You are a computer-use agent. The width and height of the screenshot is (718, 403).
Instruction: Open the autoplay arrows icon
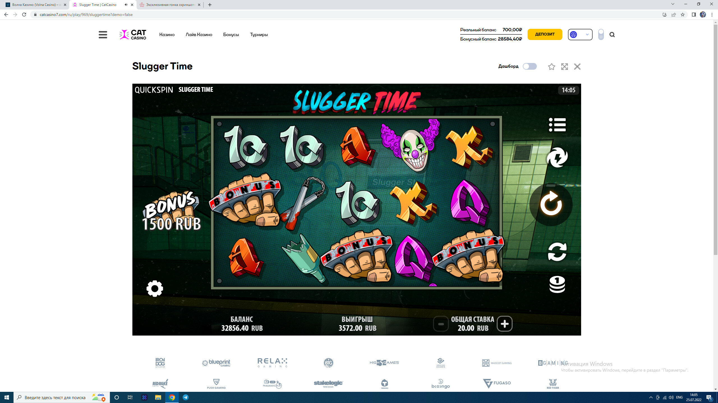coord(557,252)
